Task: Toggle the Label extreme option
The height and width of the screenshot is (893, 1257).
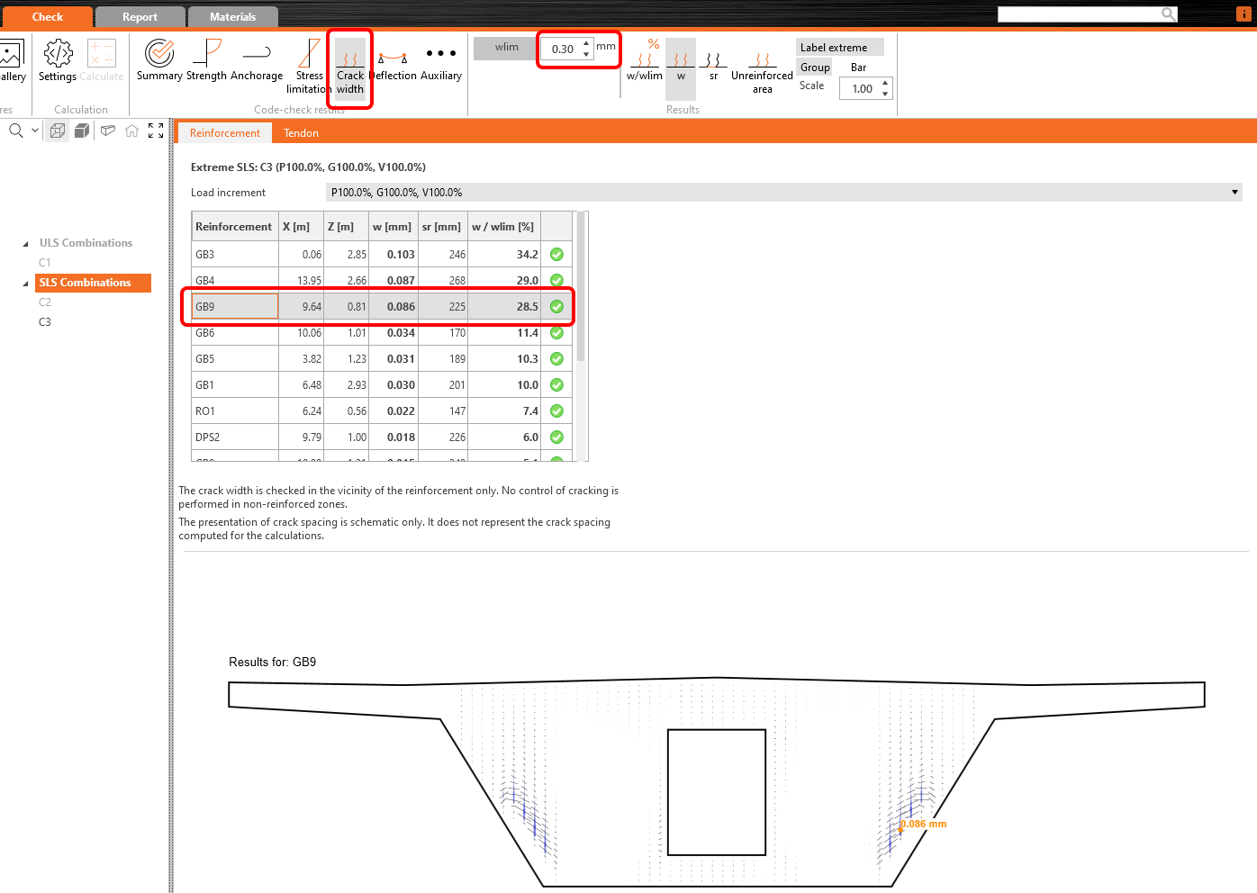Action: tap(839, 48)
